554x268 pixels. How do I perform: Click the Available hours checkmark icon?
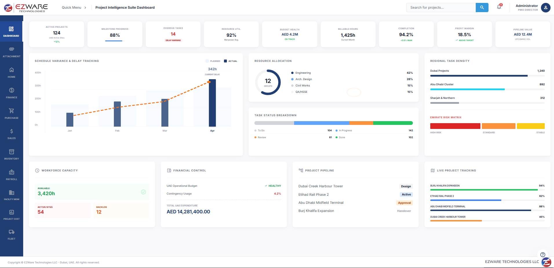[143, 192]
